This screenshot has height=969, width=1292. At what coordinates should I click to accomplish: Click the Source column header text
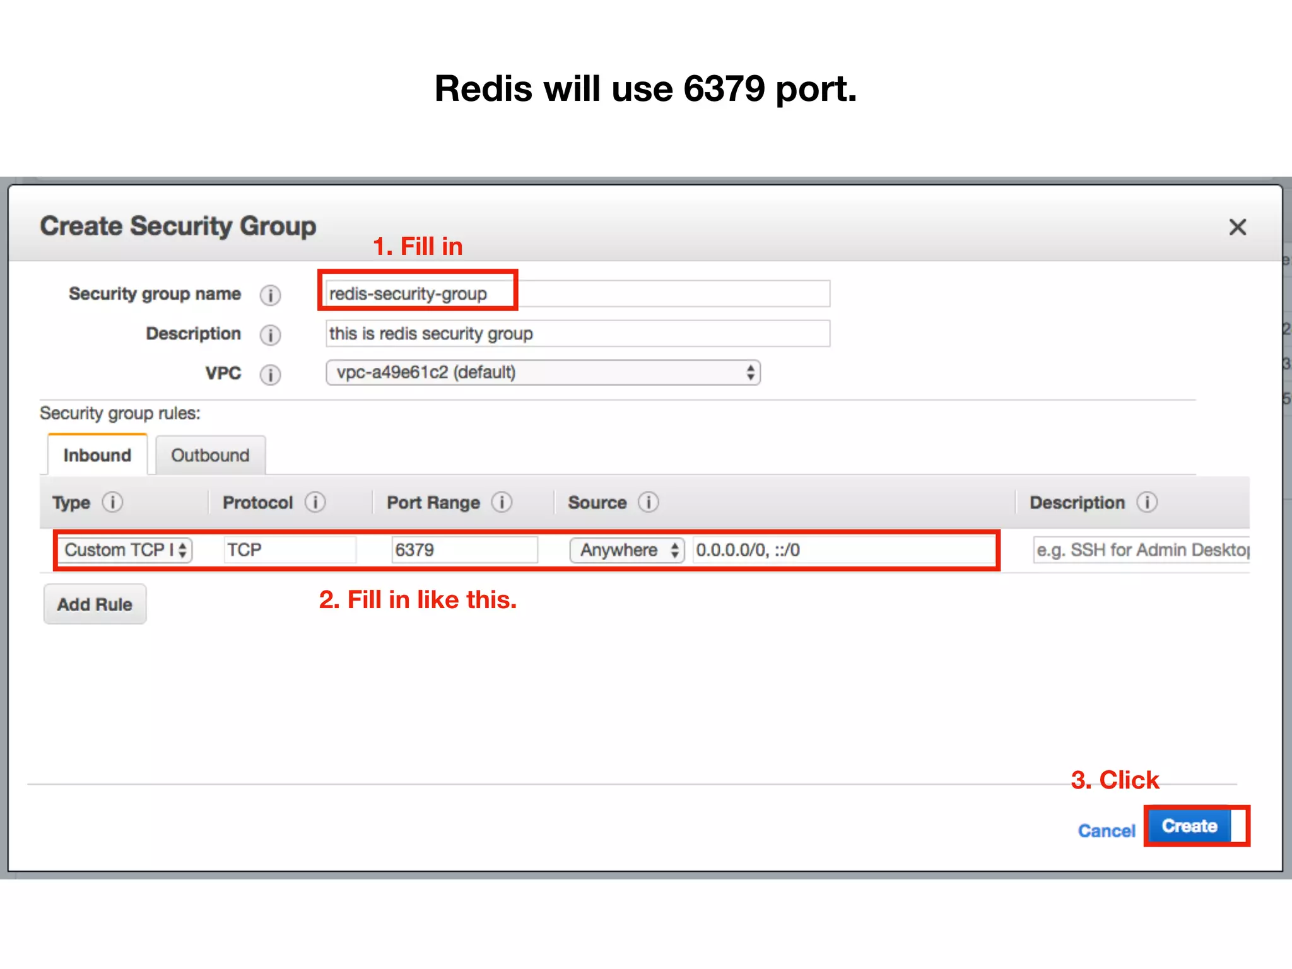pos(597,502)
